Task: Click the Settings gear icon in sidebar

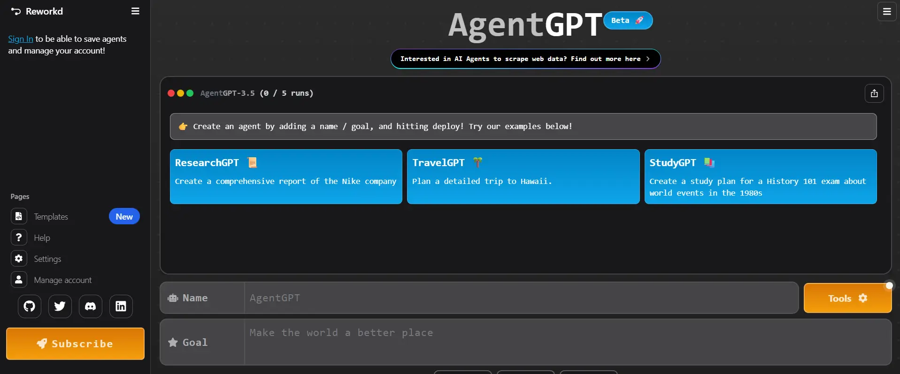Action: tap(19, 259)
